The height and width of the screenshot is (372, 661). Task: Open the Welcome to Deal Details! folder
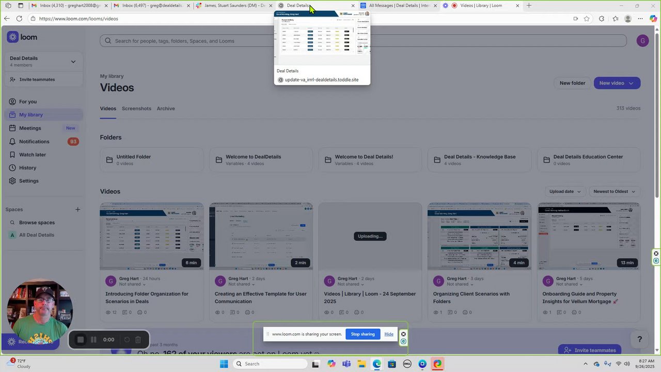click(x=370, y=160)
